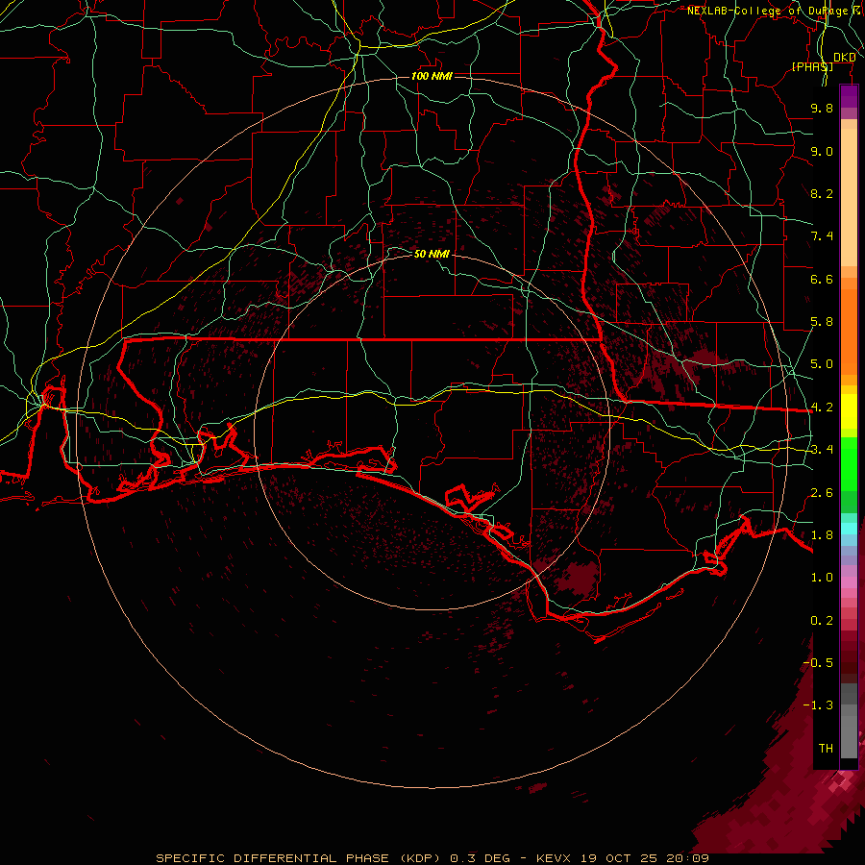Select the 9.8 scale value
The image size is (865, 865).
(x=822, y=108)
